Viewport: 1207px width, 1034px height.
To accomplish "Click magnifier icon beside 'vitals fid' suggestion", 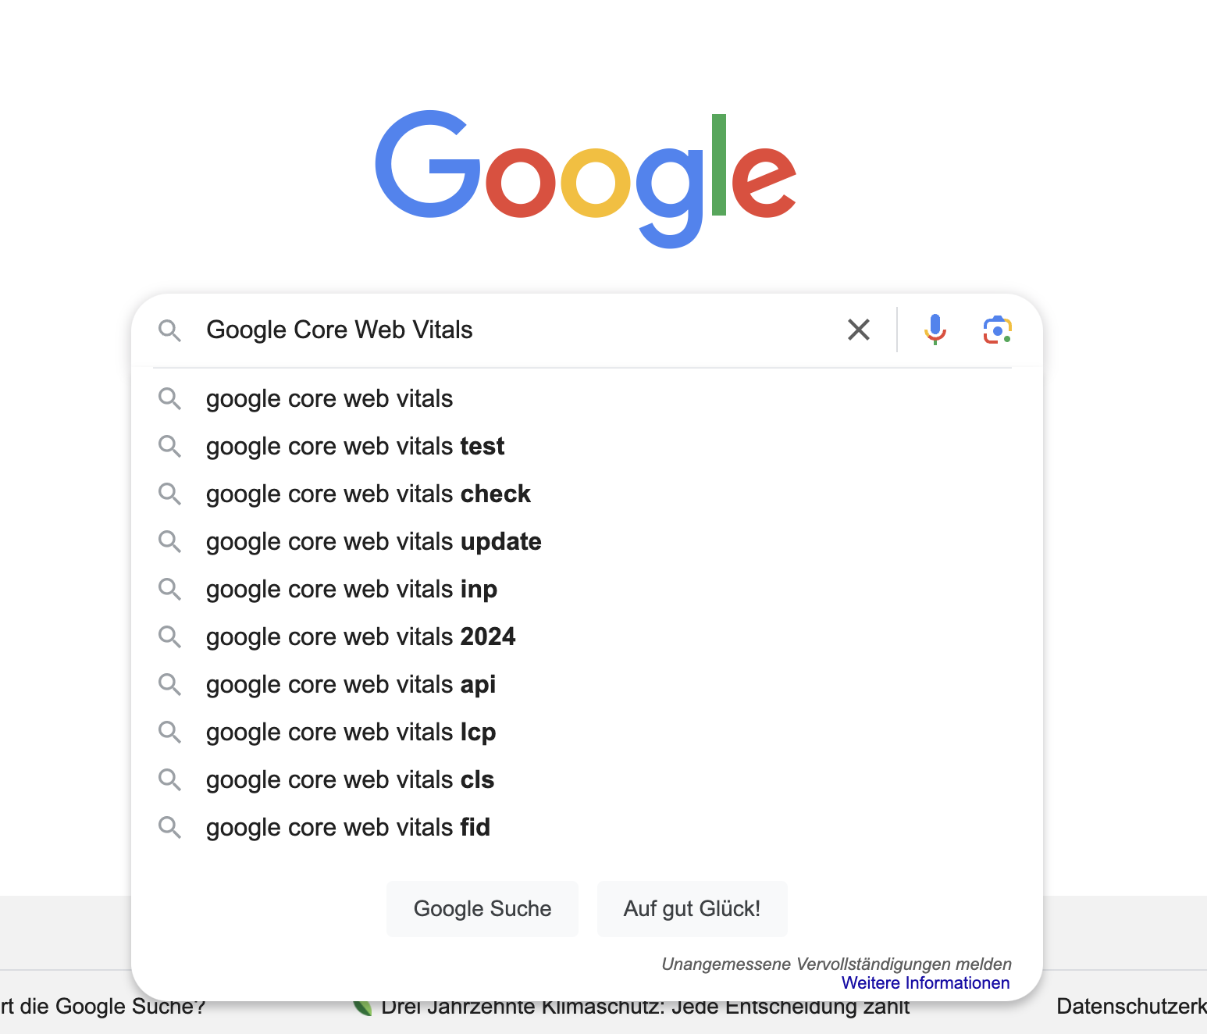I will point(169,827).
